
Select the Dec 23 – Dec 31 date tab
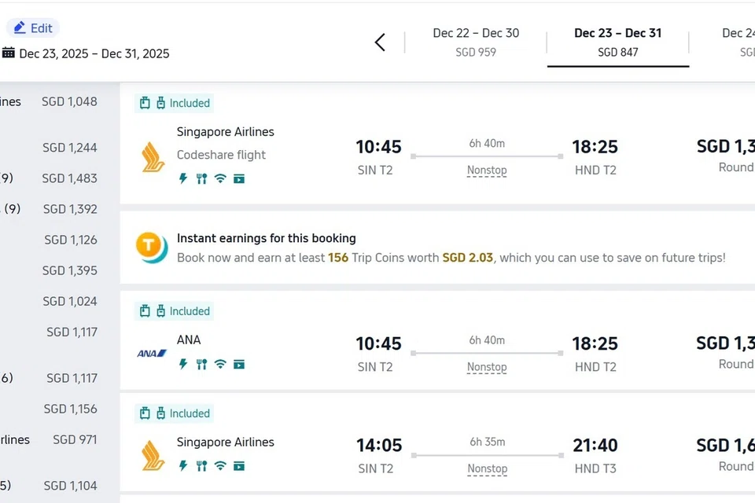(617, 42)
